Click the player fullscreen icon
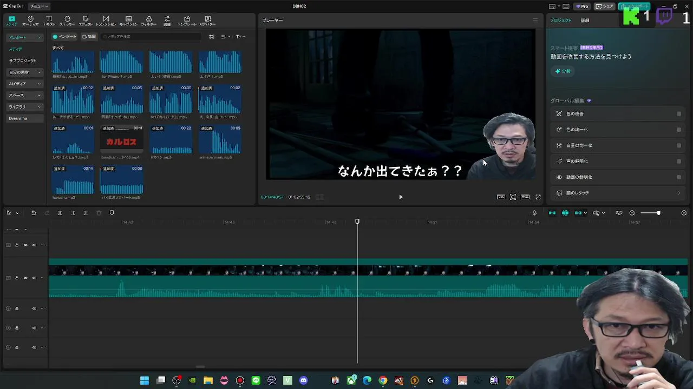The image size is (693, 389). pyautogui.click(x=538, y=197)
